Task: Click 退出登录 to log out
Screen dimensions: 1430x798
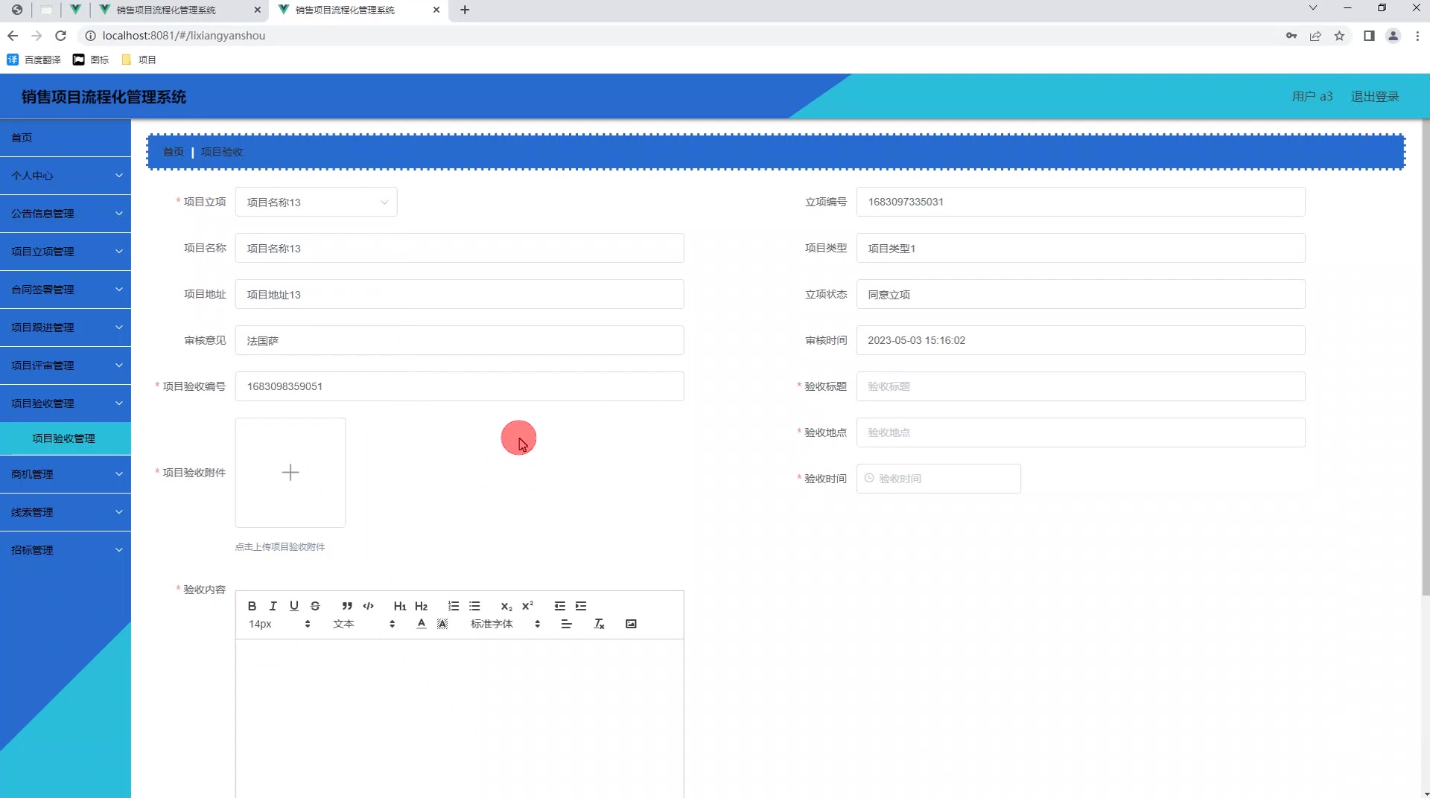Action: pyautogui.click(x=1375, y=96)
